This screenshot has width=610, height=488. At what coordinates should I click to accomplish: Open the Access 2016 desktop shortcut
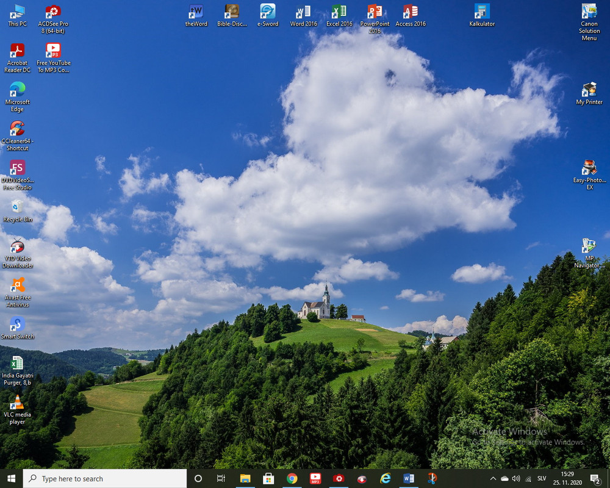(x=411, y=16)
